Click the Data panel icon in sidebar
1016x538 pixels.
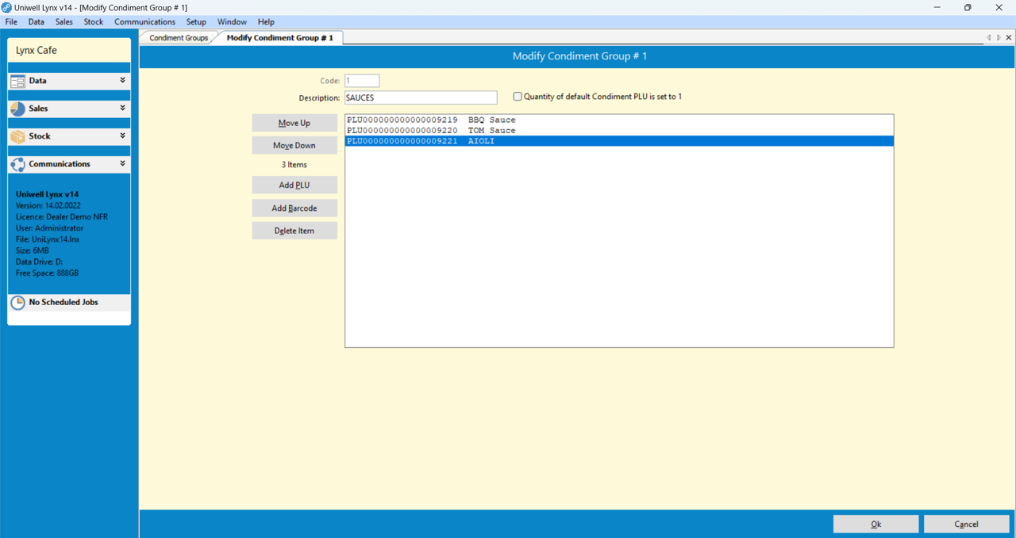pyautogui.click(x=17, y=81)
